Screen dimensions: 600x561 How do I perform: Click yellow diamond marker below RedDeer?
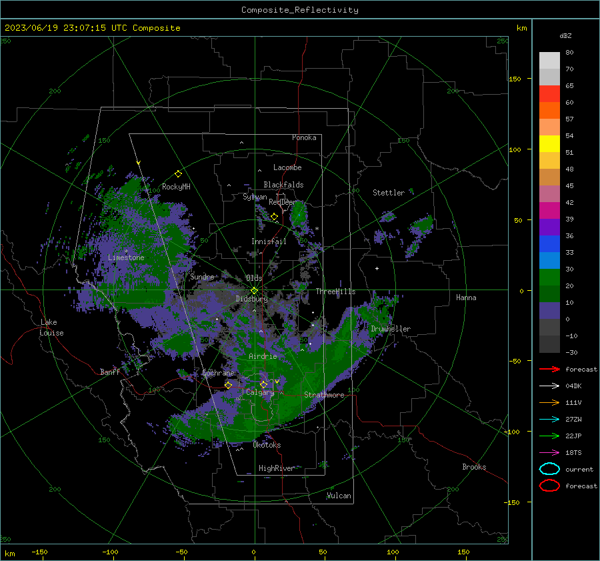[274, 217]
